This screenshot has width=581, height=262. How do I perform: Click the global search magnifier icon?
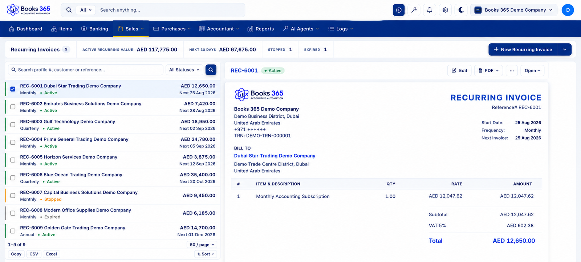(69, 10)
